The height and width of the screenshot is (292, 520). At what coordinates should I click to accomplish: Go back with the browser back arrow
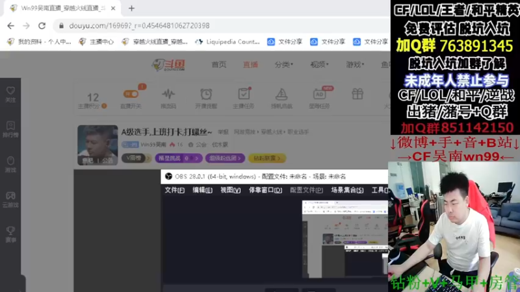10,26
